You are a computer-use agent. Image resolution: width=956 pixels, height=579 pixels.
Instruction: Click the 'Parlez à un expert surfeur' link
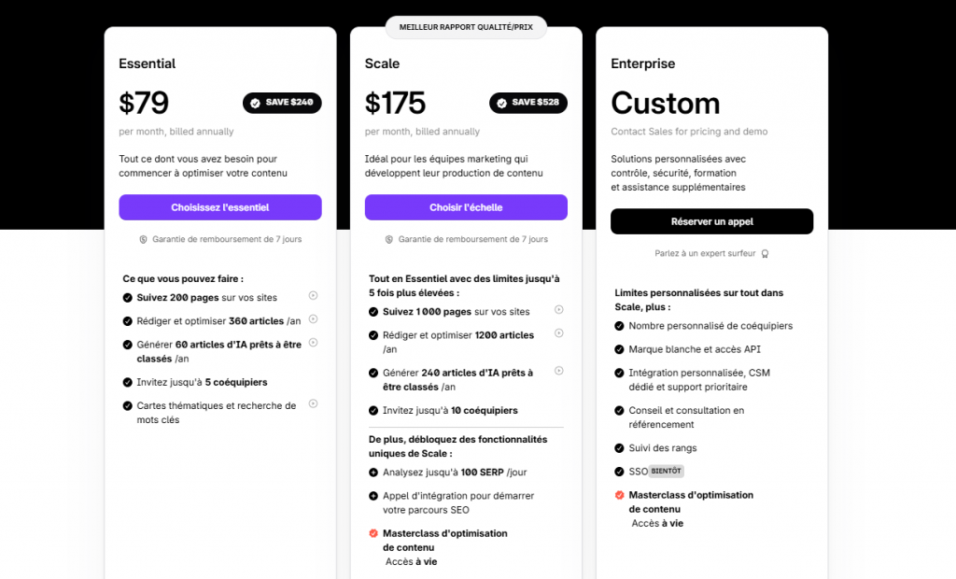(x=705, y=253)
